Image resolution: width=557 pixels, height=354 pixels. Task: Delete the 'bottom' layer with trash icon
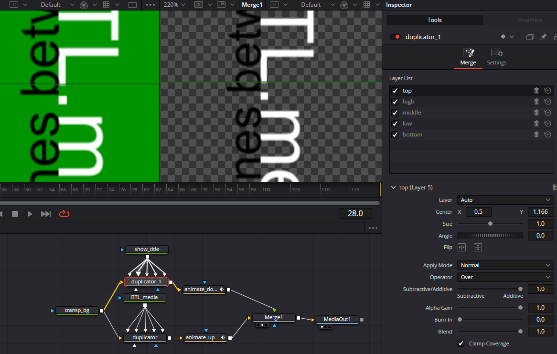pyautogui.click(x=536, y=135)
